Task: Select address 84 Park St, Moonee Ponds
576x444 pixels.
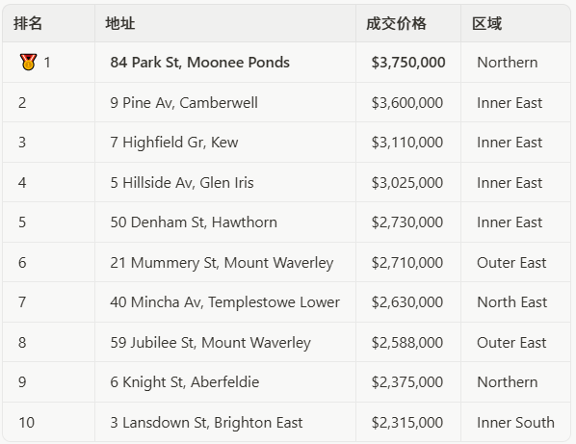Action: [199, 62]
